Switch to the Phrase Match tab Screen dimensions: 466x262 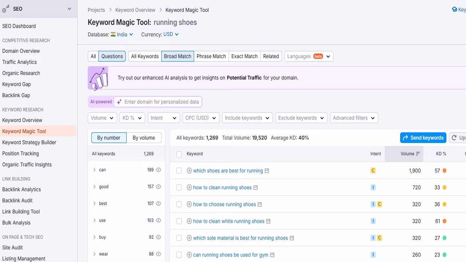click(x=211, y=56)
